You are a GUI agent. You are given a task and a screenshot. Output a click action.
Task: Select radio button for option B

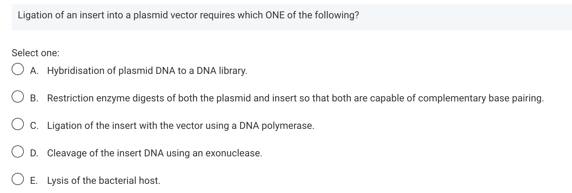(17, 97)
